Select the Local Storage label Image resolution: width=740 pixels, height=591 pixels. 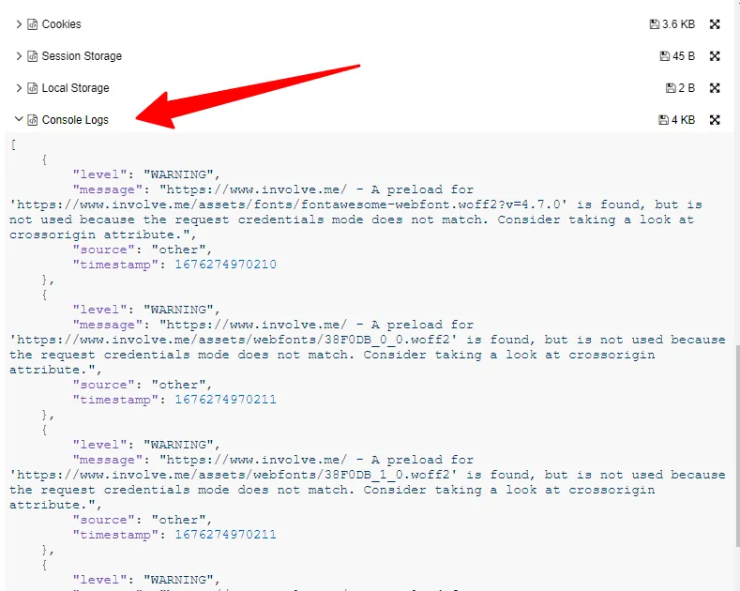(76, 88)
